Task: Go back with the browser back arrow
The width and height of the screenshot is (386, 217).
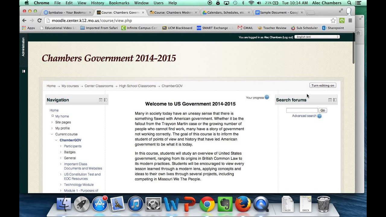Action: [24, 20]
